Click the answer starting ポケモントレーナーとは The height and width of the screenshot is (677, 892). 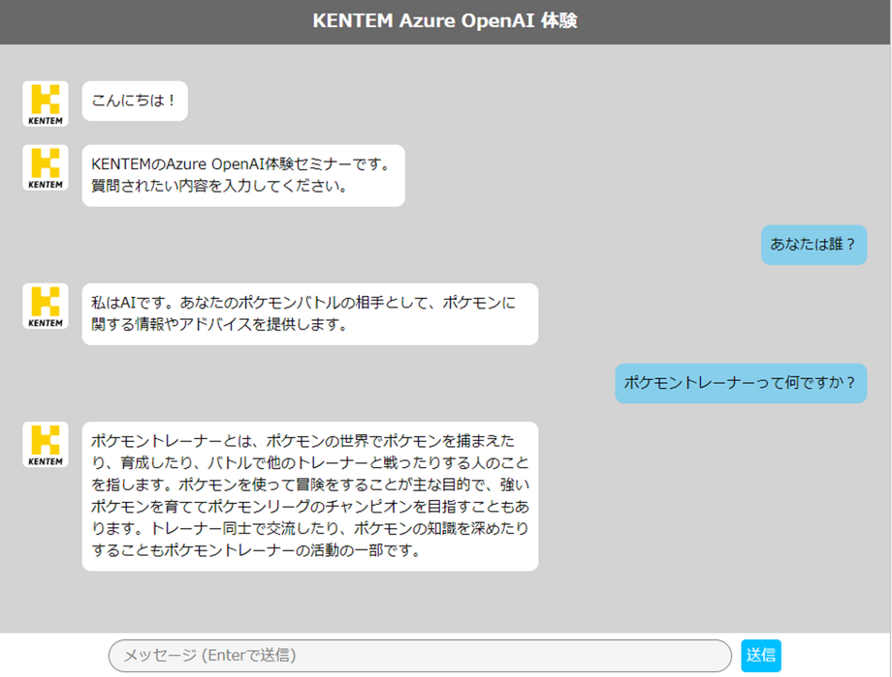coord(310,496)
